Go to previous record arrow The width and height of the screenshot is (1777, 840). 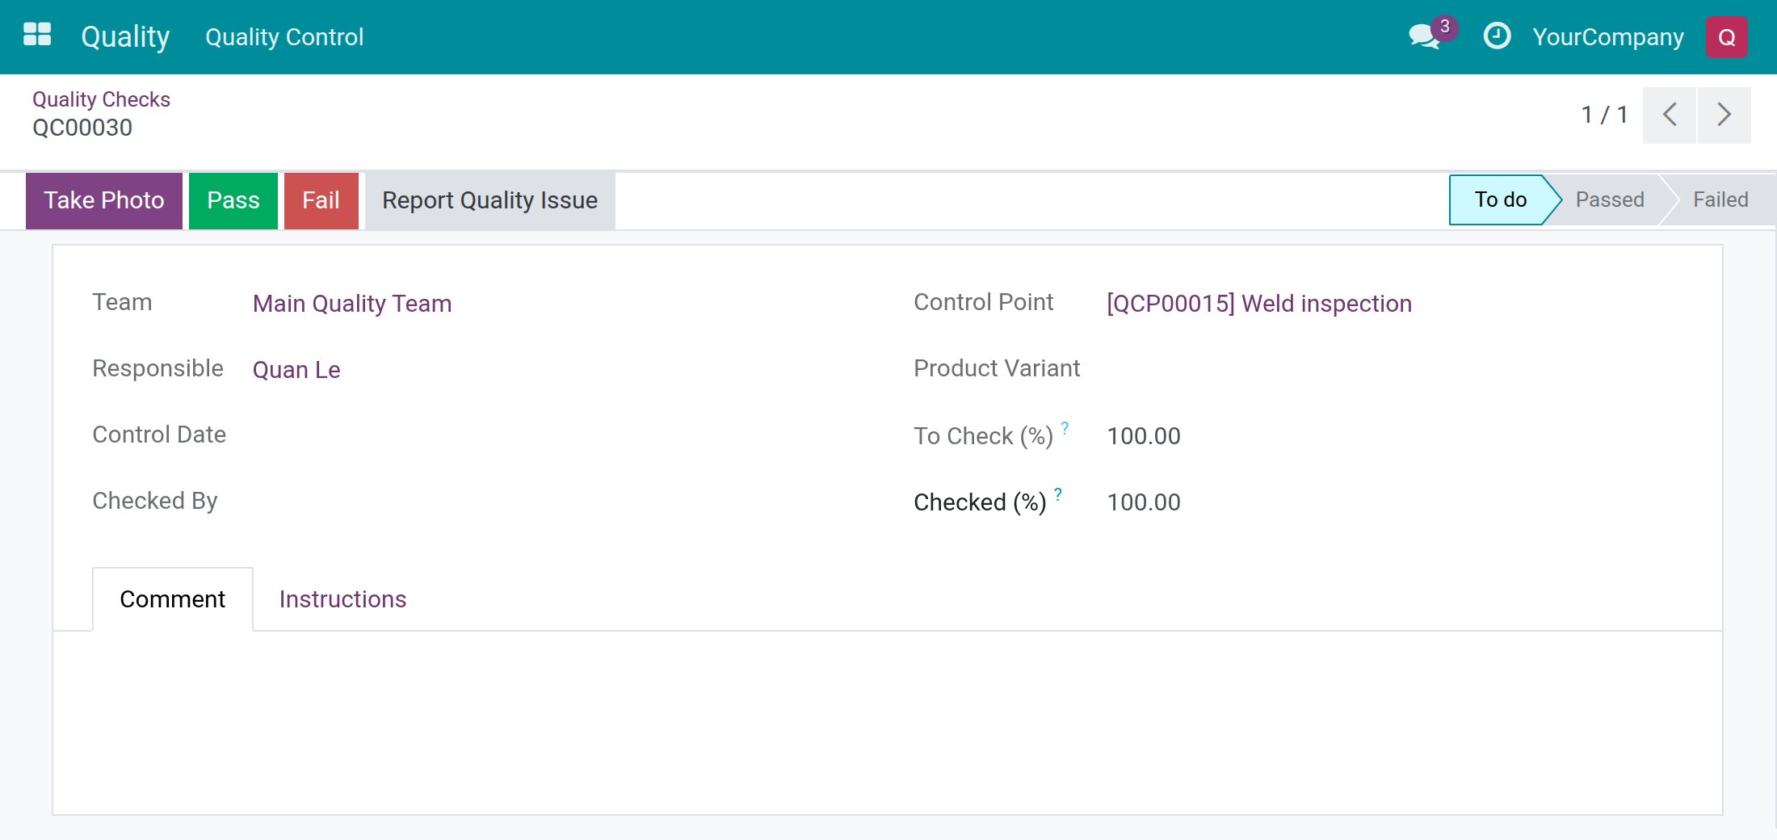pos(1669,115)
